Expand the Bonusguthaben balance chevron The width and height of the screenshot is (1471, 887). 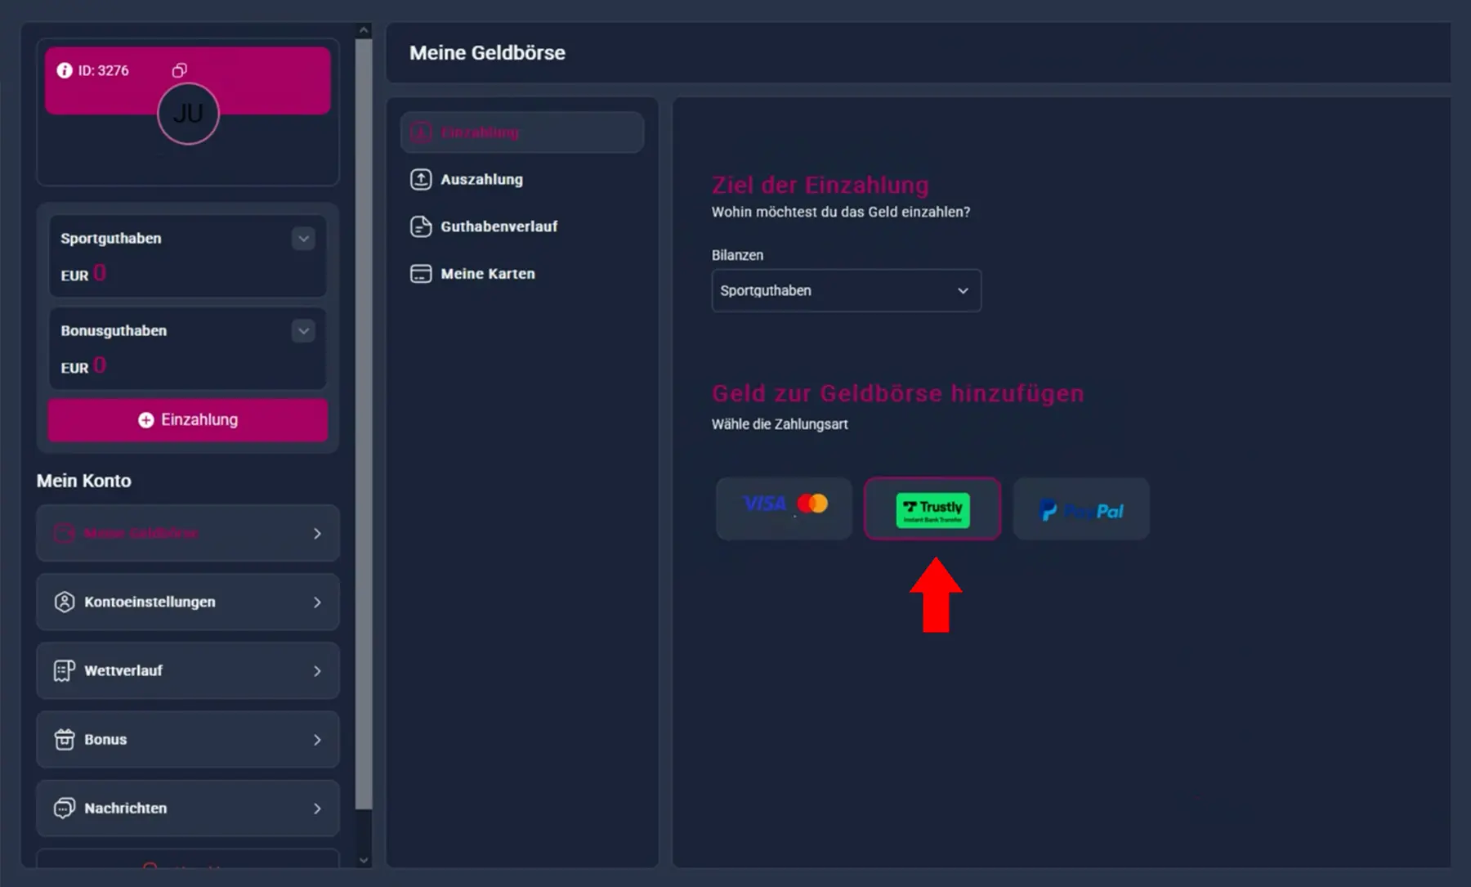(303, 331)
